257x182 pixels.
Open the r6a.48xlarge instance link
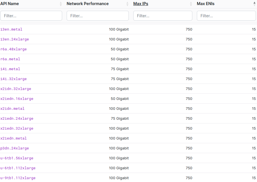pyautogui.click(x=14, y=49)
